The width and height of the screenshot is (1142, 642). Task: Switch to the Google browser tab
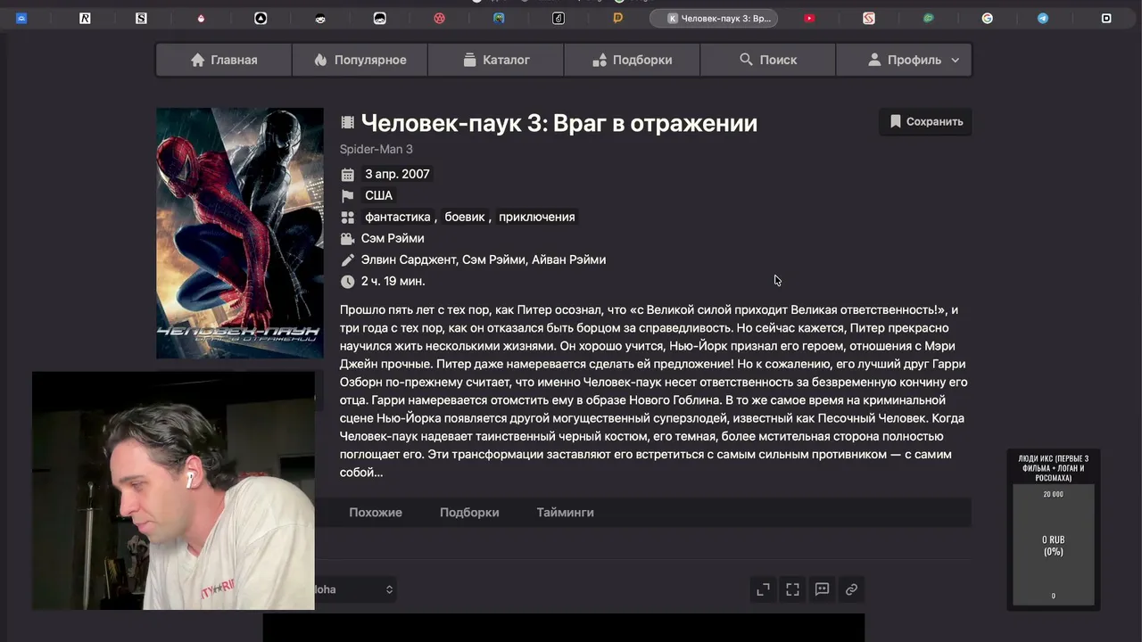click(988, 18)
